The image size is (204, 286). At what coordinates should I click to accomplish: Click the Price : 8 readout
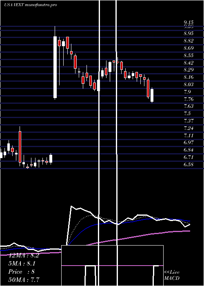(22, 272)
